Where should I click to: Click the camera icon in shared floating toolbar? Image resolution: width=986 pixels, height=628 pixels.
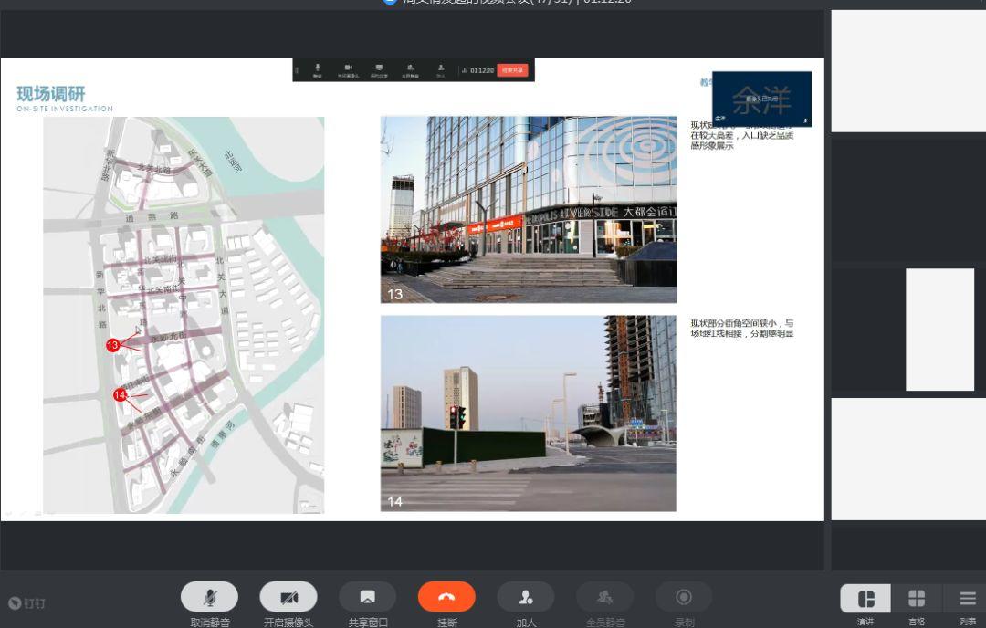[349, 69]
